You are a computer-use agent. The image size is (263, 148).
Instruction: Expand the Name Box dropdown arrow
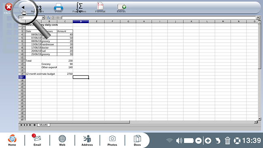43,17
